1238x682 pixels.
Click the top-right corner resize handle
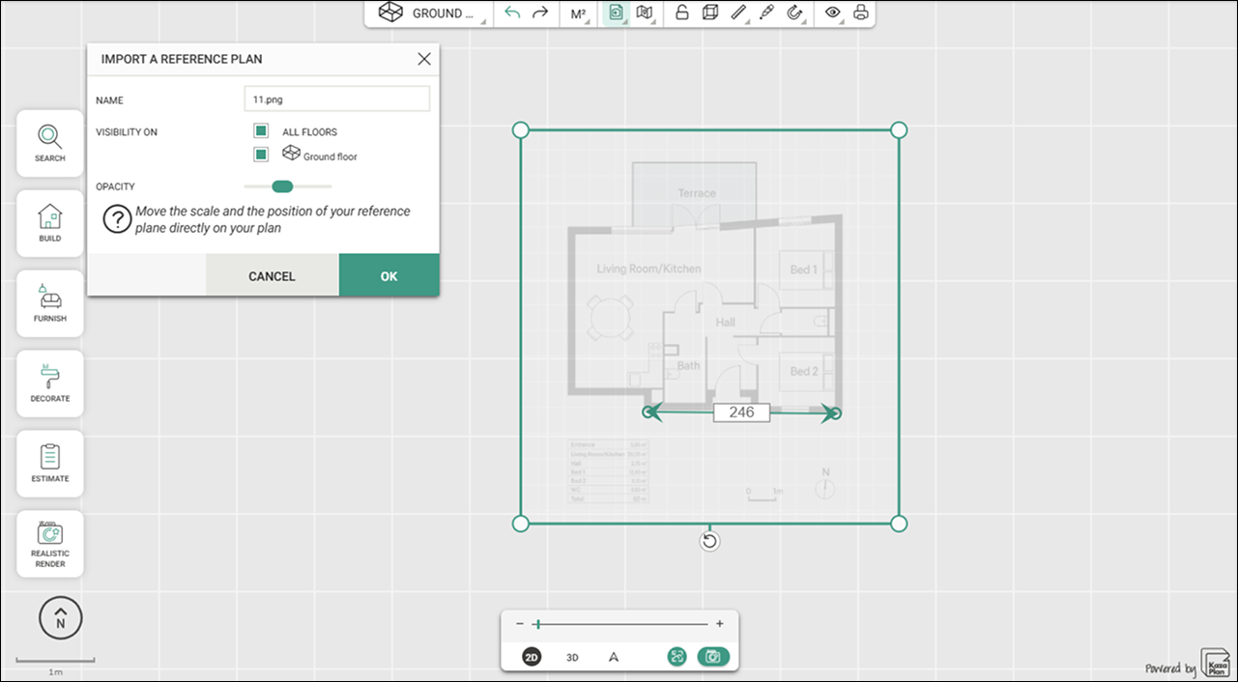pos(899,129)
